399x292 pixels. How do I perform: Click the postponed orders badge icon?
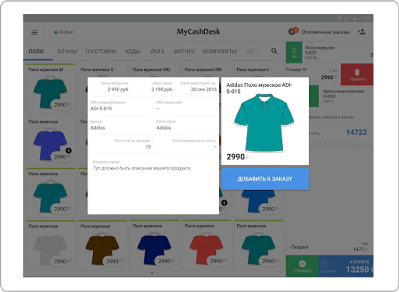coord(293,31)
